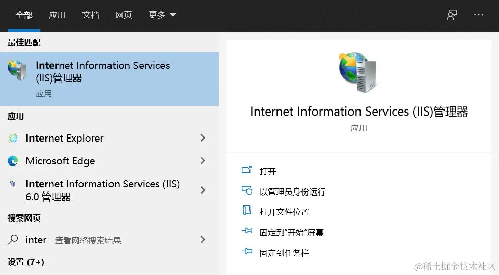Expand Microsoft Edge options arrow
The image size is (499, 275).
pos(203,161)
